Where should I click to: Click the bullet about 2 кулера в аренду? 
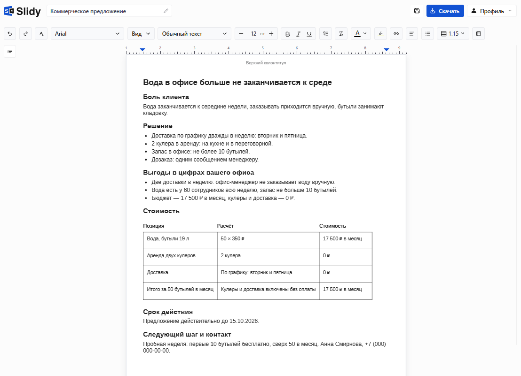click(x=212, y=144)
